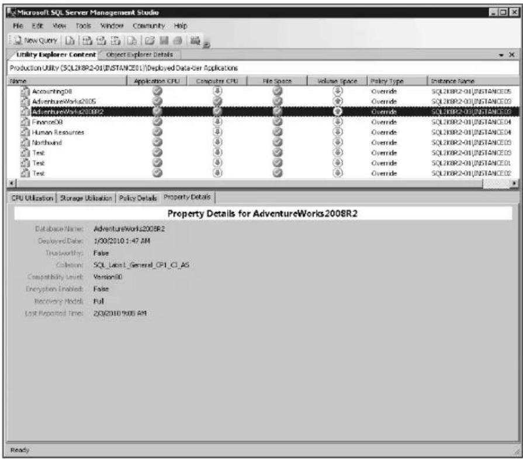Click FinanceDB Volume Space status icon
523x459 pixels.
(338, 122)
